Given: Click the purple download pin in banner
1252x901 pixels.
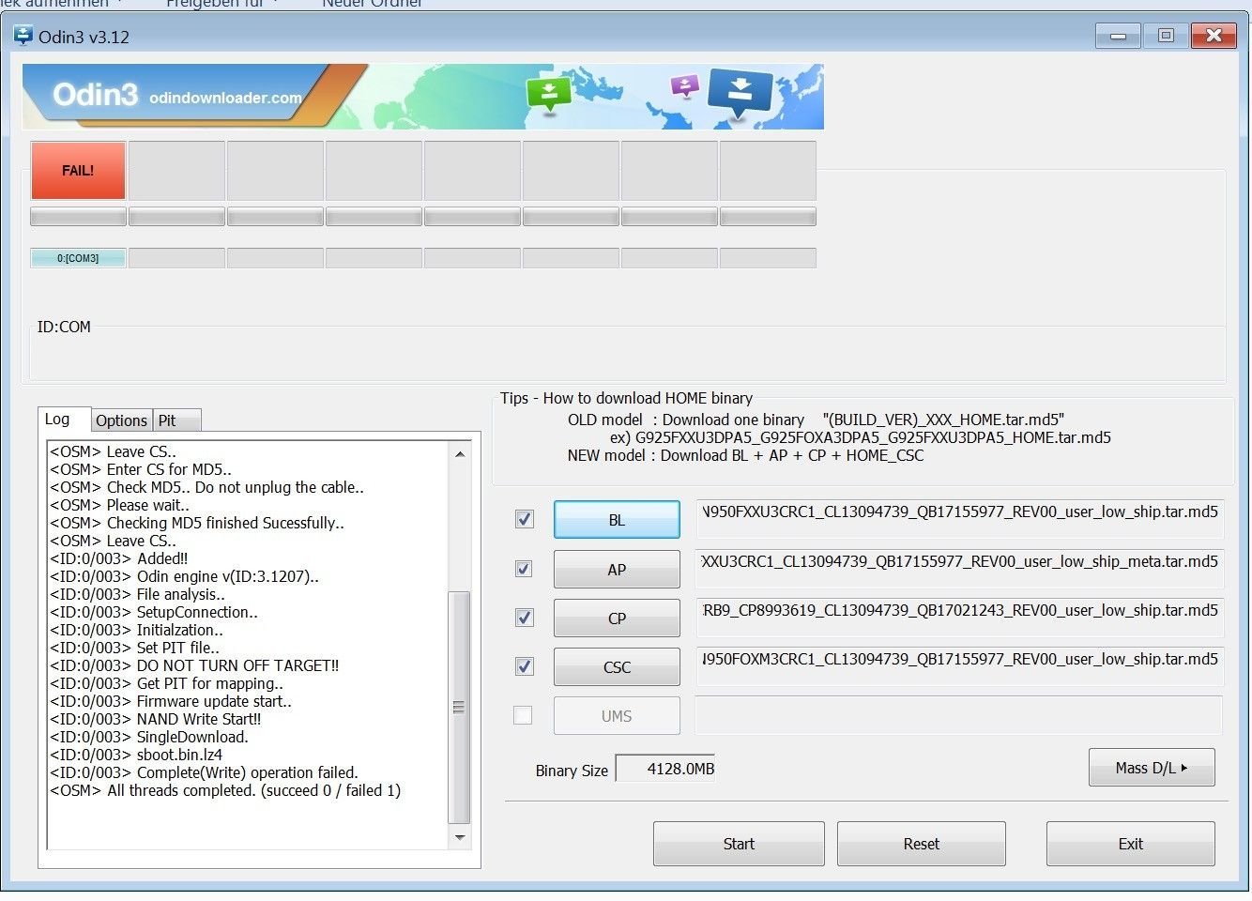Looking at the screenshot, I should pos(685,87).
